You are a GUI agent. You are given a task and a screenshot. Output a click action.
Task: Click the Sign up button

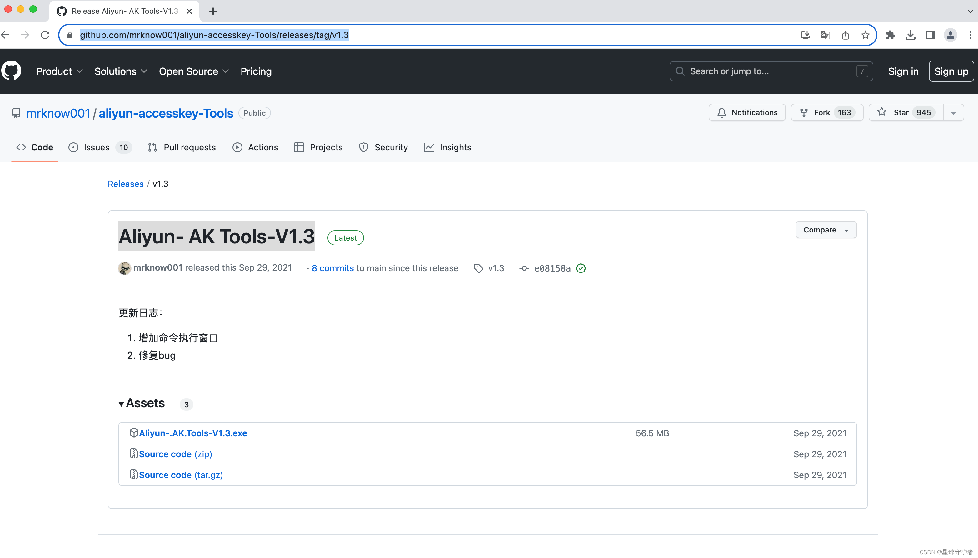[951, 71]
